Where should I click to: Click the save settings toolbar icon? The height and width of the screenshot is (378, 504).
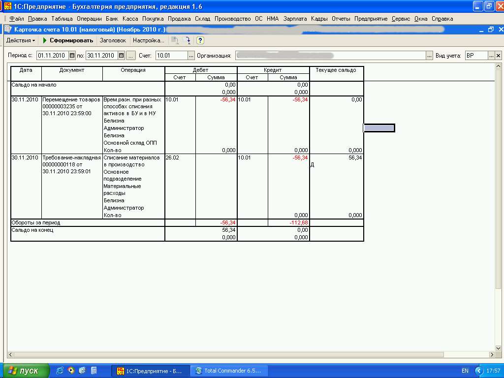click(187, 40)
